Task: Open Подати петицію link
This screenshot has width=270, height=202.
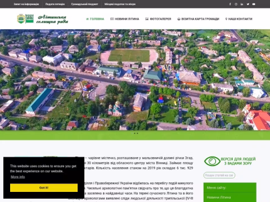Action: 55,4
